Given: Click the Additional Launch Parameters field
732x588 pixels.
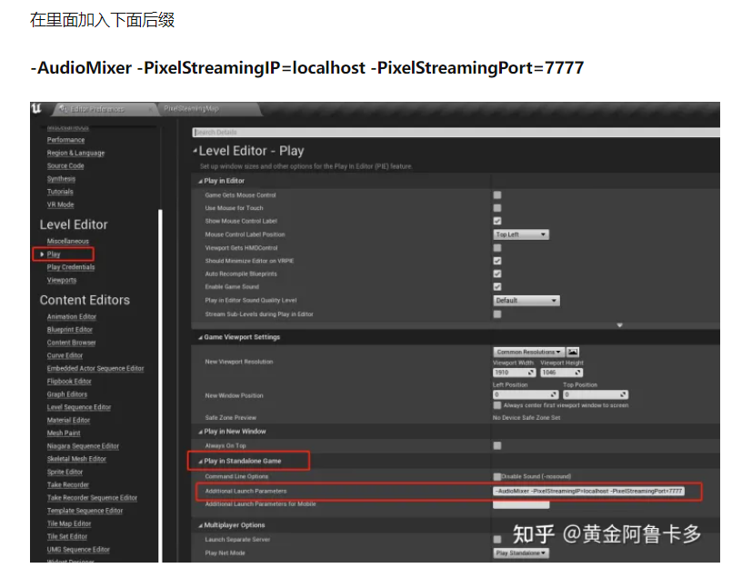Looking at the screenshot, I should (x=589, y=492).
